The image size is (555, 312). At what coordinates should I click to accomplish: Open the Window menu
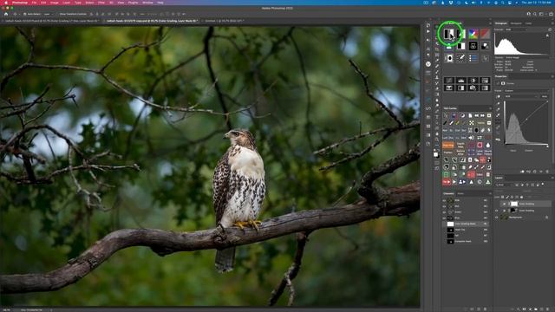(147, 3)
